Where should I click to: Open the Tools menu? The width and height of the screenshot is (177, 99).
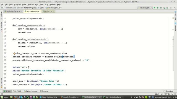click(x=41, y=5)
